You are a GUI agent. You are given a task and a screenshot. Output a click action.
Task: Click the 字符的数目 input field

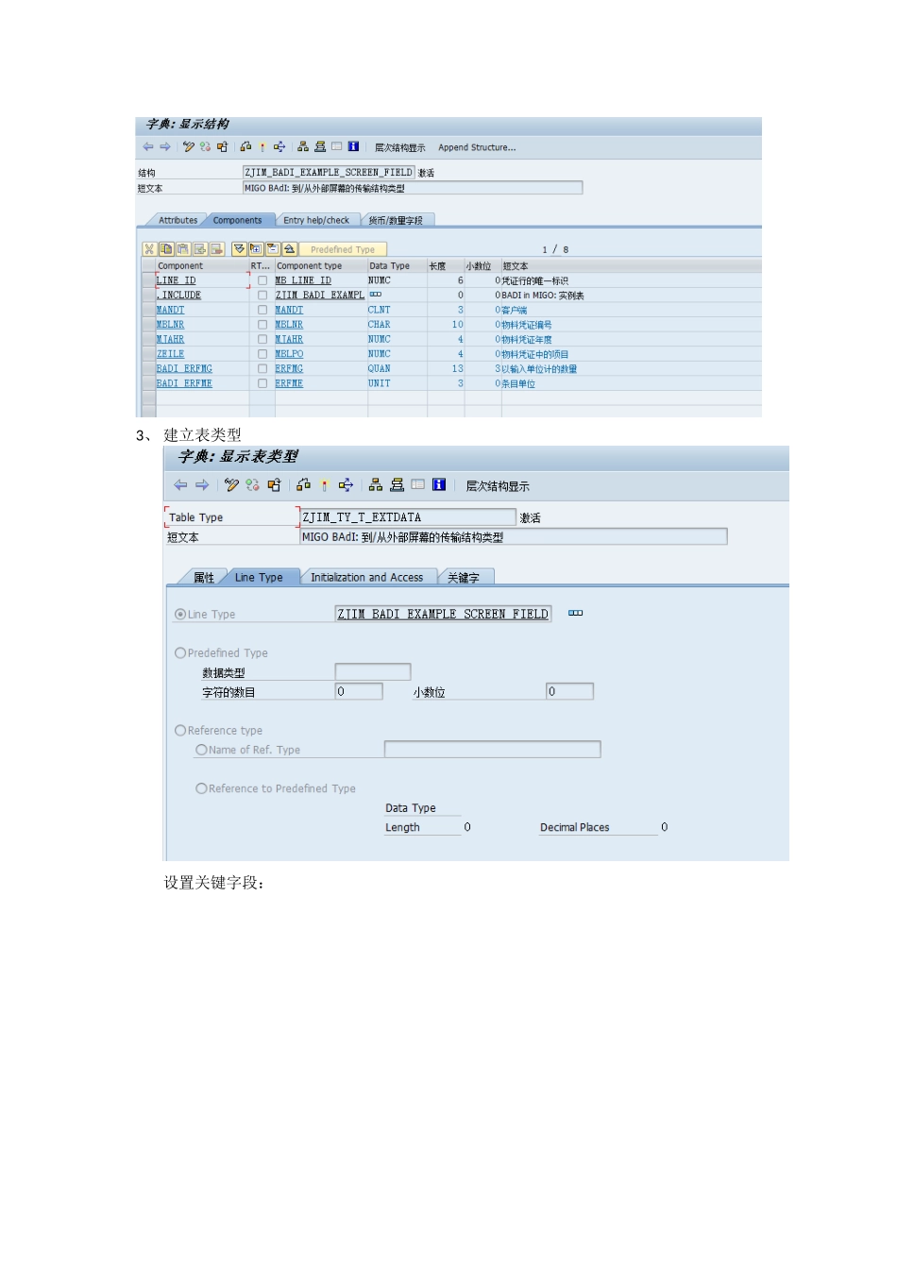click(359, 691)
